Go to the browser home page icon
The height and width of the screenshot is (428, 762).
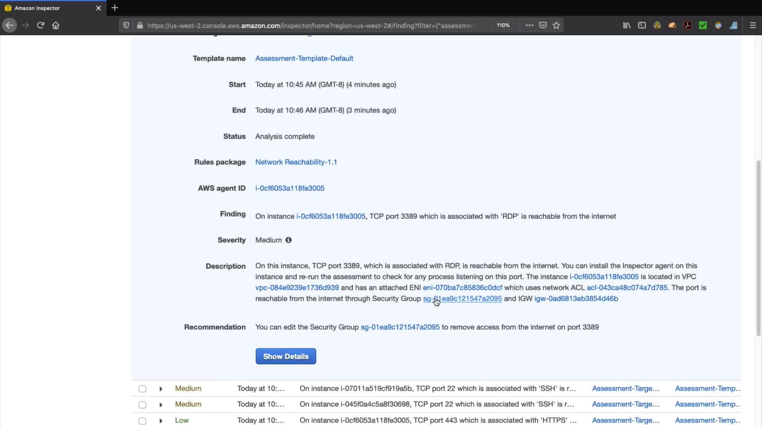[56, 25]
